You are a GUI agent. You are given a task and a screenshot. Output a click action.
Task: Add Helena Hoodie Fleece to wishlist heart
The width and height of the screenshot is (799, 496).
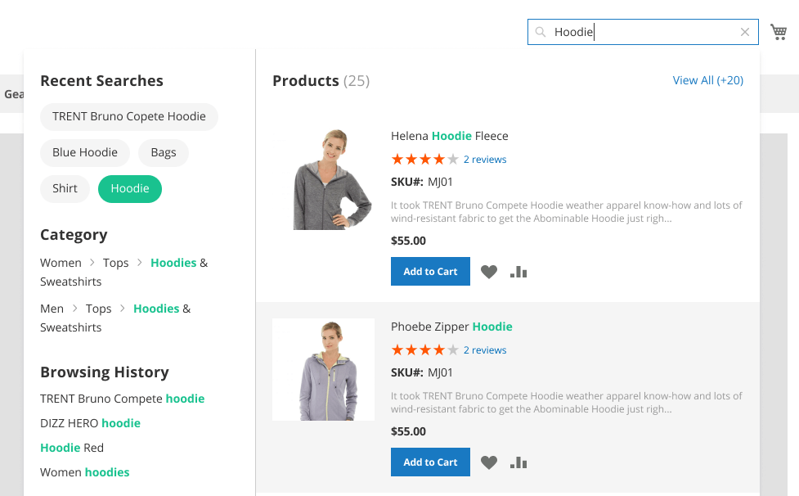[x=489, y=272]
